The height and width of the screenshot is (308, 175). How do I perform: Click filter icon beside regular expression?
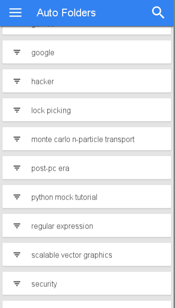[x=17, y=226]
